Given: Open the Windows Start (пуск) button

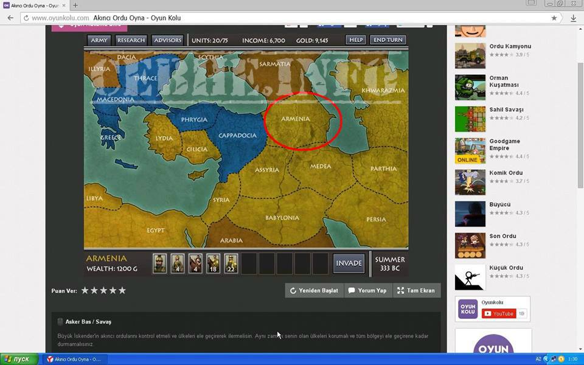Looking at the screenshot, I should pyautogui.click(x=19, y=359).
